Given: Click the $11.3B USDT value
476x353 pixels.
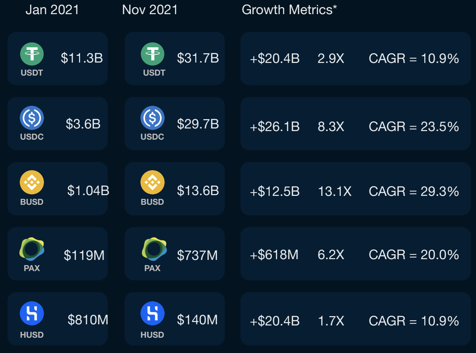Looking at the screenshot, I should coord(82,58).
